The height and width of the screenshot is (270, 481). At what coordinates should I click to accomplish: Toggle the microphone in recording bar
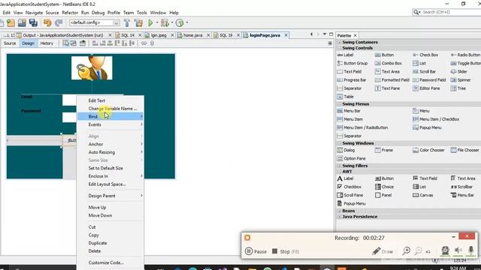click(471, 250)
